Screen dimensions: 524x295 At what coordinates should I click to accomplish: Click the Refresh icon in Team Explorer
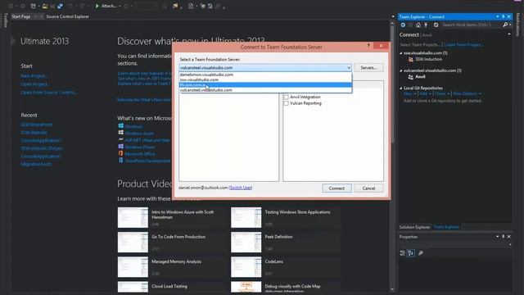(x=436, y=25)
